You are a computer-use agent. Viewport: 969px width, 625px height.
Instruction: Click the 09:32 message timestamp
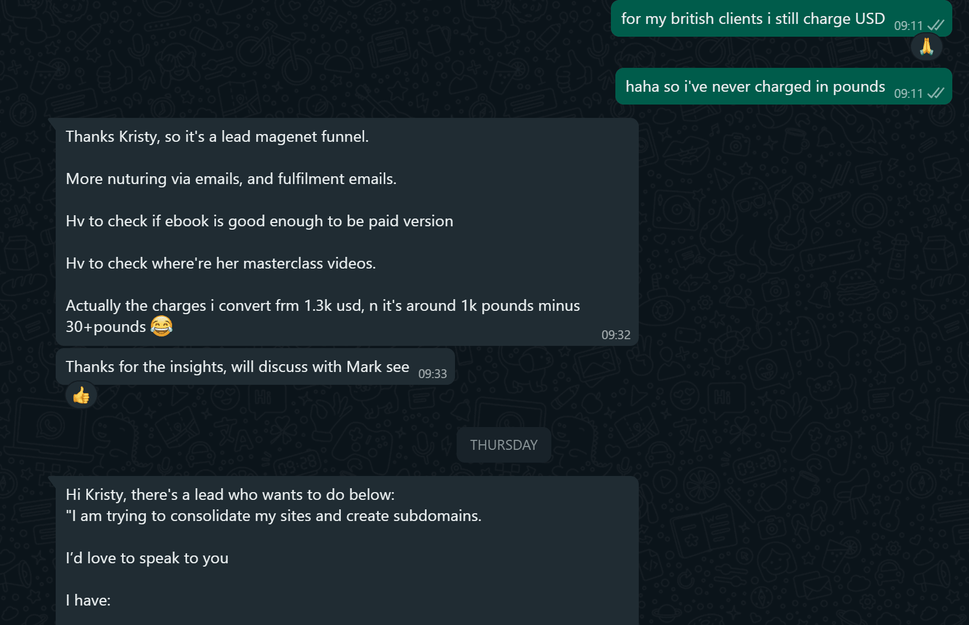(615, 335)
